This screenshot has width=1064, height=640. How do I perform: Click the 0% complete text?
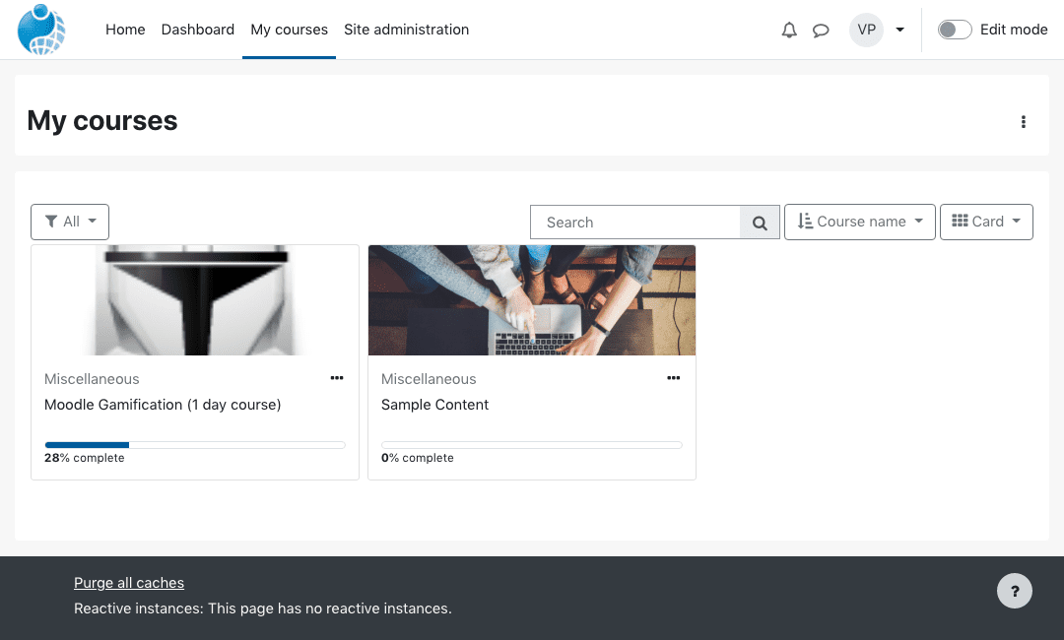coord(418,458)
